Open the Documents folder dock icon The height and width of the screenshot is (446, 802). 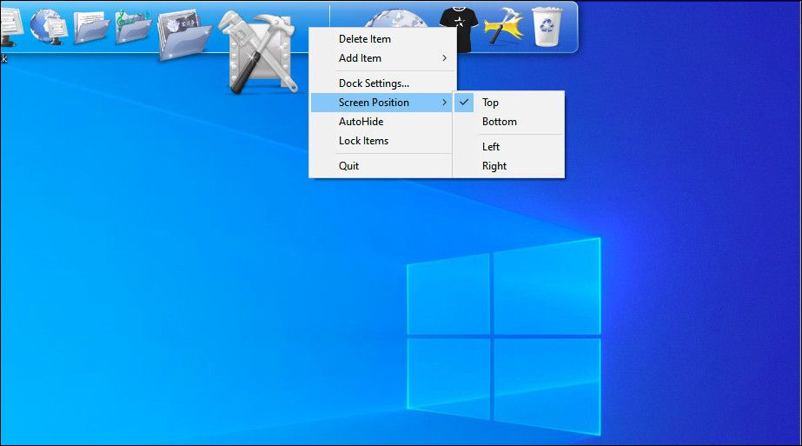[x=91, y=27]
